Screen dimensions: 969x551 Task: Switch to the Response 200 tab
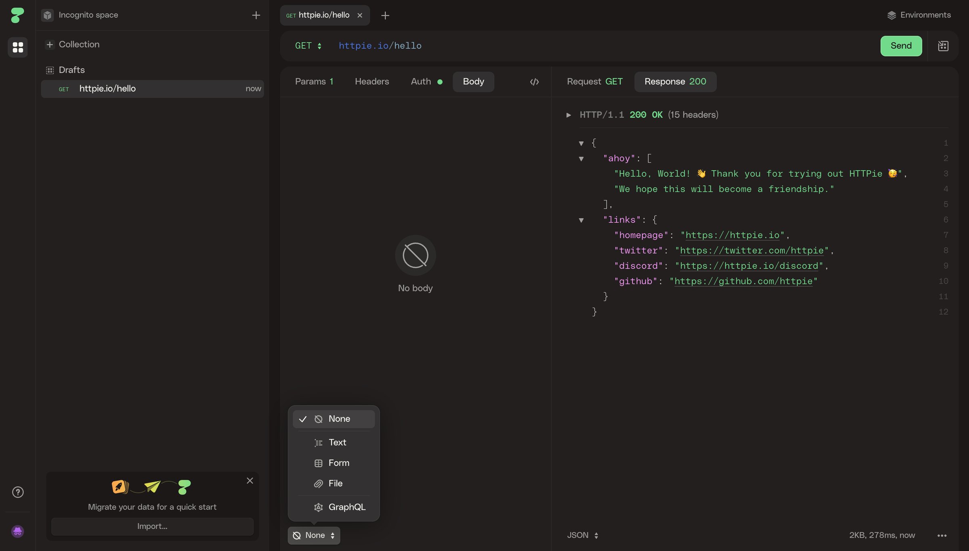coord(675,82)
